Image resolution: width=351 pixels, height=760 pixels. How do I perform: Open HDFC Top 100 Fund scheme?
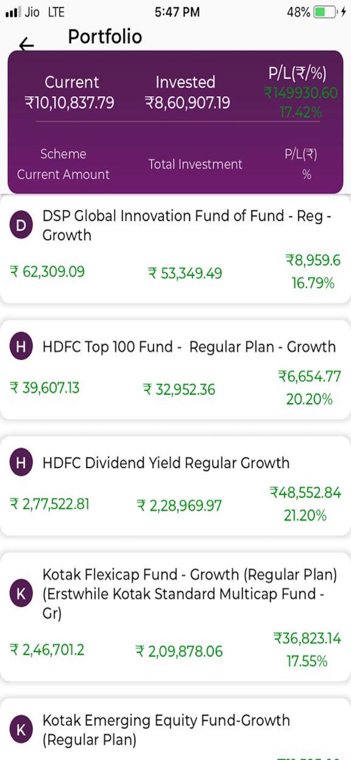(x=189, y=347)
